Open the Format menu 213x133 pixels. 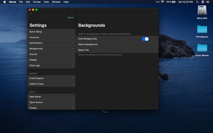(37, 2)
